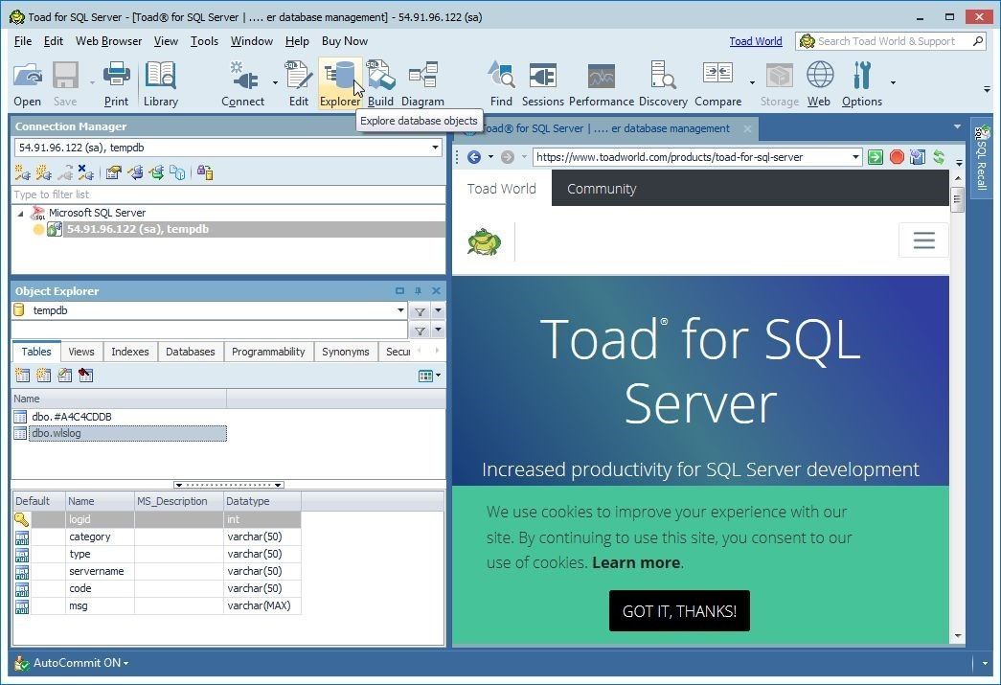Collapse the Microsoft SQL Server tree node

pos(20,214)
